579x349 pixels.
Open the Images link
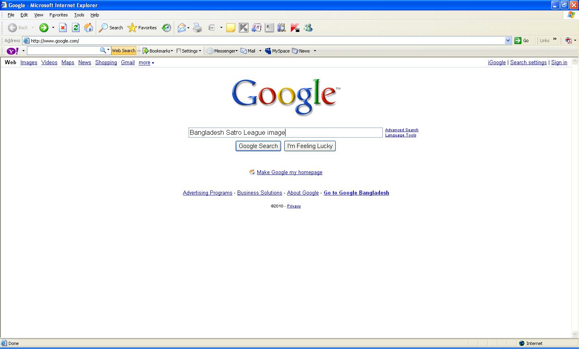pos(29,63)
